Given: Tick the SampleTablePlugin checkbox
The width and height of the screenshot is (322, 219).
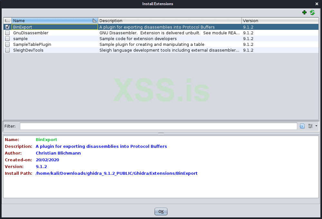Looking at the screenshot, I should tap(7, 44).
